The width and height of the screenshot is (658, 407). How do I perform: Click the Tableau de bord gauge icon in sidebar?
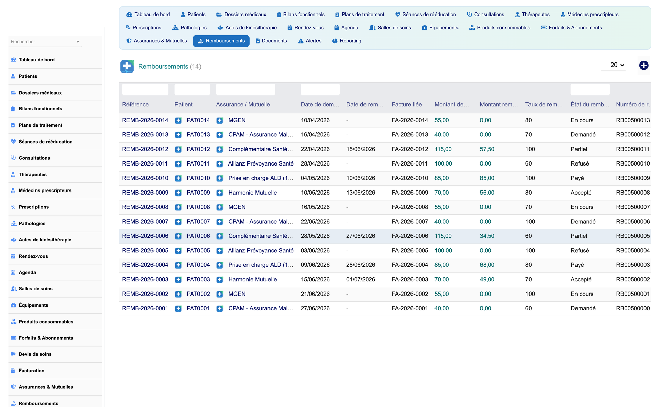14,60
